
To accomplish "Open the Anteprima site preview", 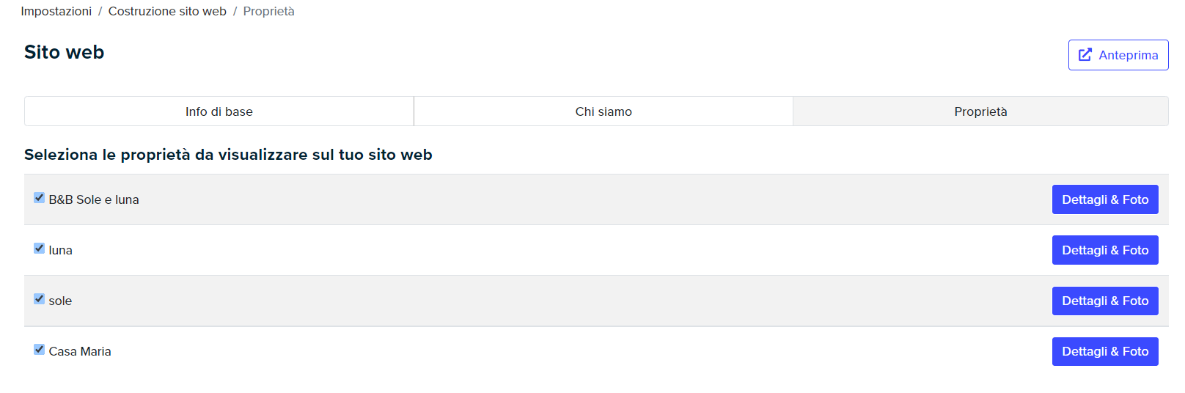I will (x=1118, y=55).
